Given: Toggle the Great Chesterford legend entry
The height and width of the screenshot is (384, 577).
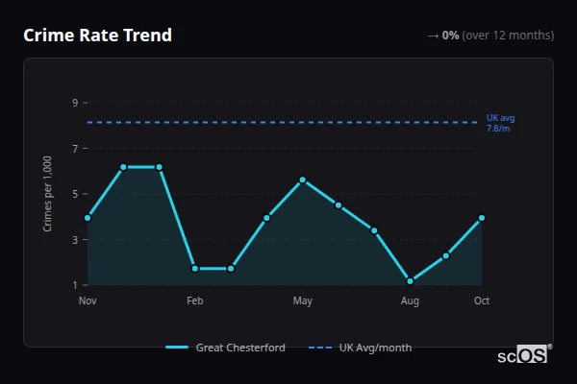Looking at the screenshot, I should (x=225, y=348).
